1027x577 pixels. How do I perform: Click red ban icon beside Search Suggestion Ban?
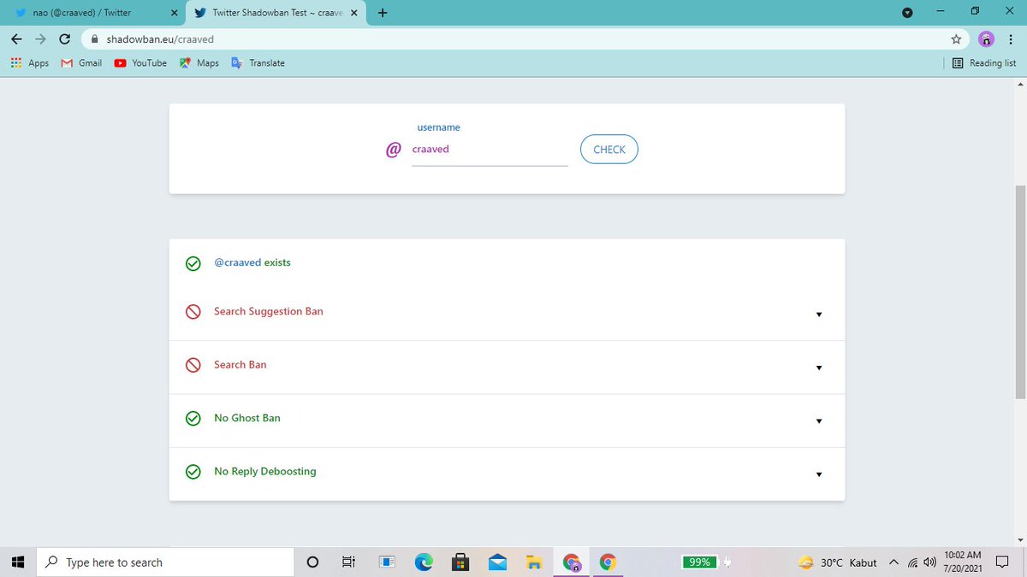tap(193, 312)
